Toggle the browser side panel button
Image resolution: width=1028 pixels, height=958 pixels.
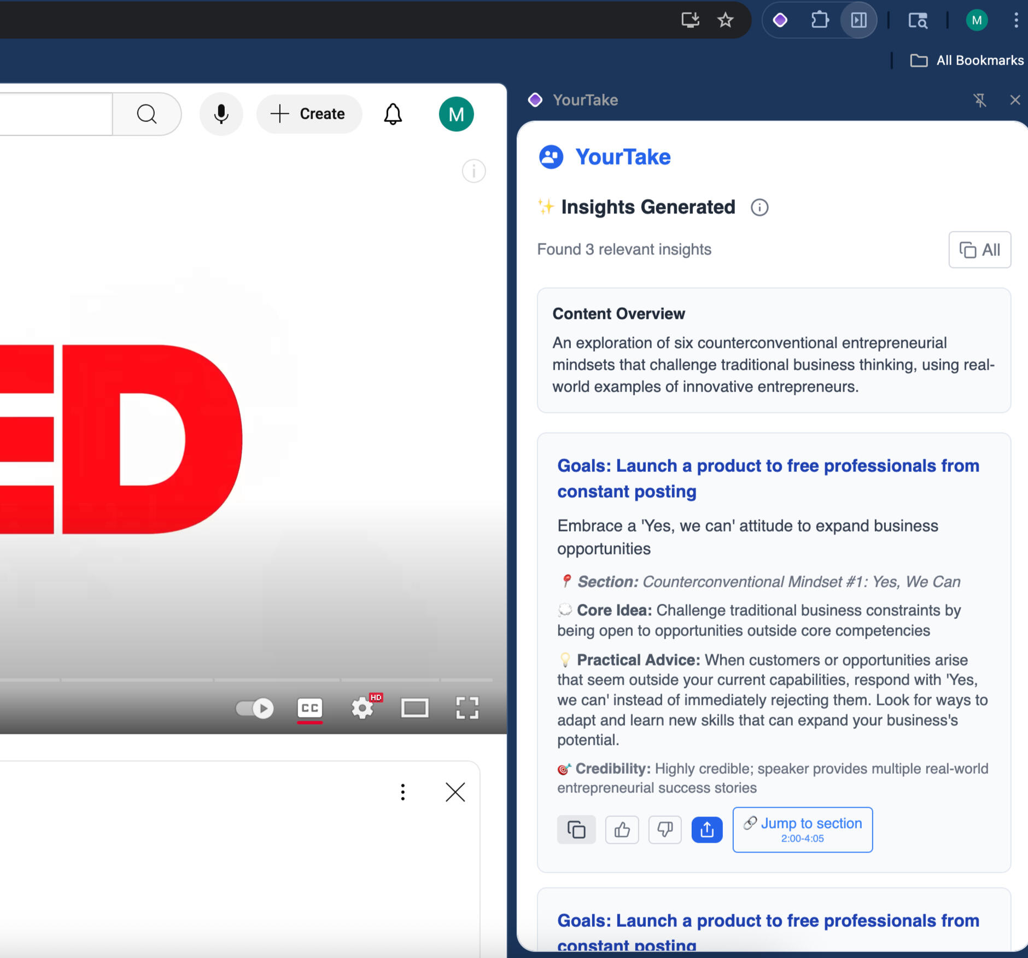[x=858, y=20]
